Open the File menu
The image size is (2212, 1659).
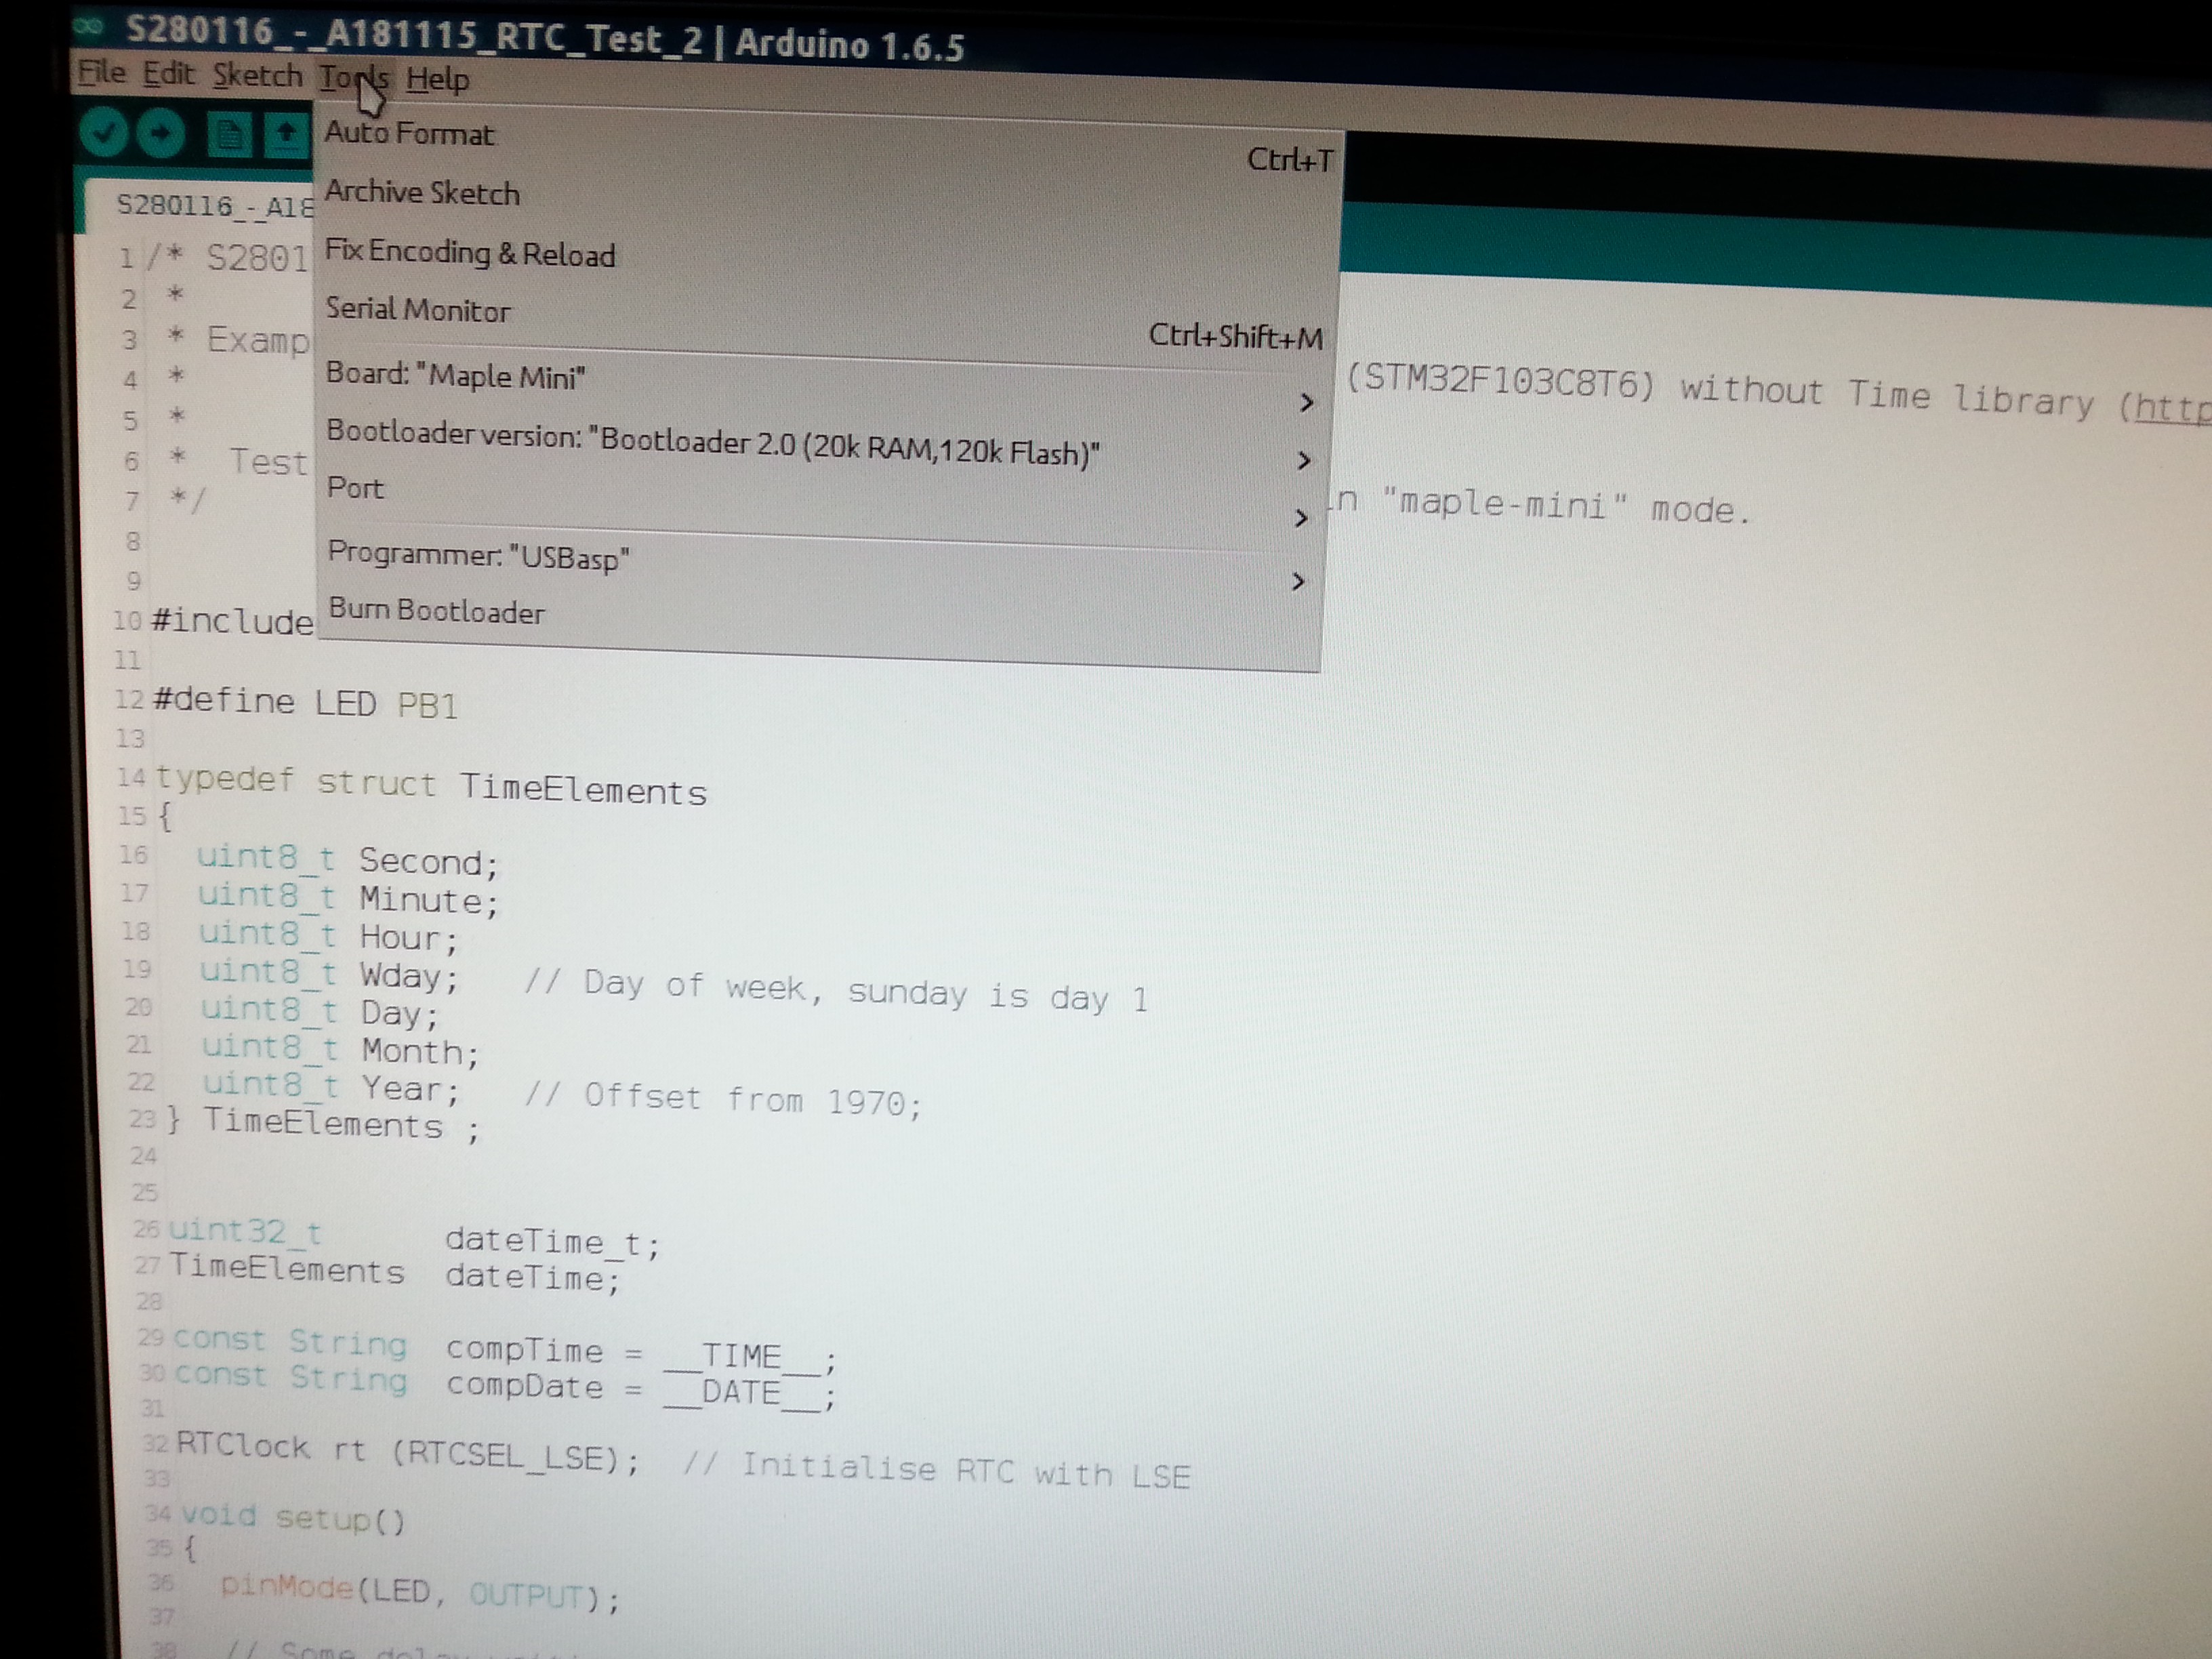coord(102,73)
